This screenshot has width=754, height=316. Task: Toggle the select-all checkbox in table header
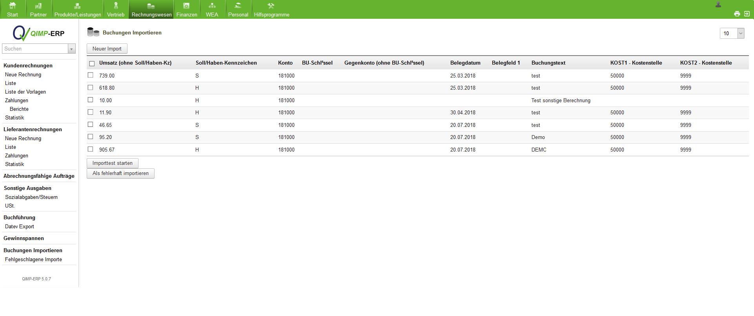pos(92,63)
